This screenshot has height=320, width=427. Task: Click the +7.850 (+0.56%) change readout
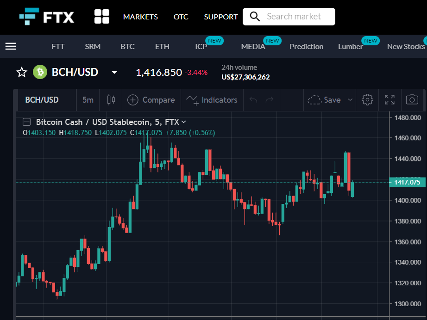(x=190, y=133)
